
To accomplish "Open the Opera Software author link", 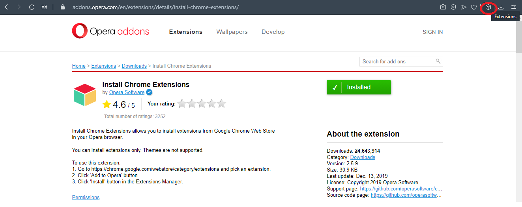I will point(127,92).
